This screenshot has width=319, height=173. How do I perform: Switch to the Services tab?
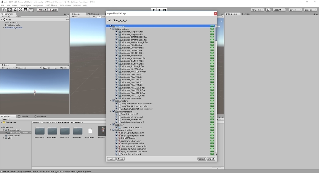click(246, 14)
